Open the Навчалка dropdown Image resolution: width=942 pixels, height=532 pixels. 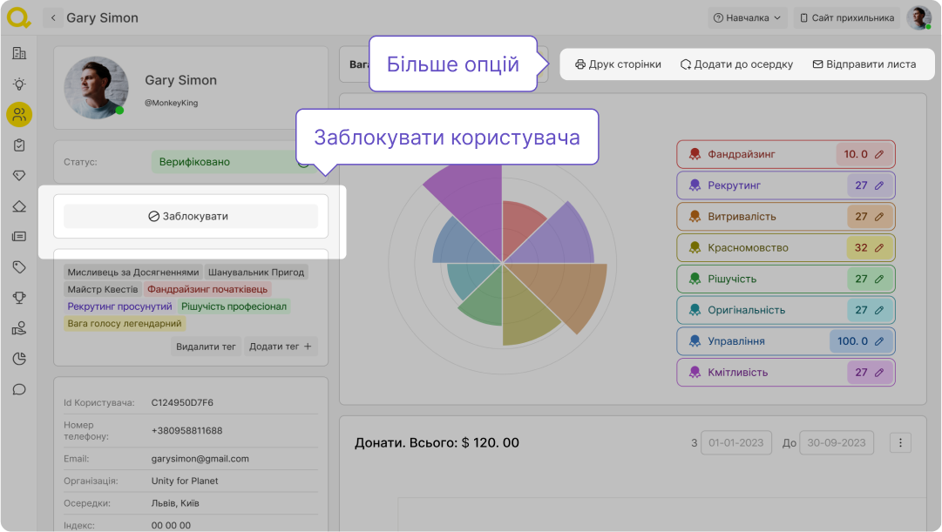(747, 17)
